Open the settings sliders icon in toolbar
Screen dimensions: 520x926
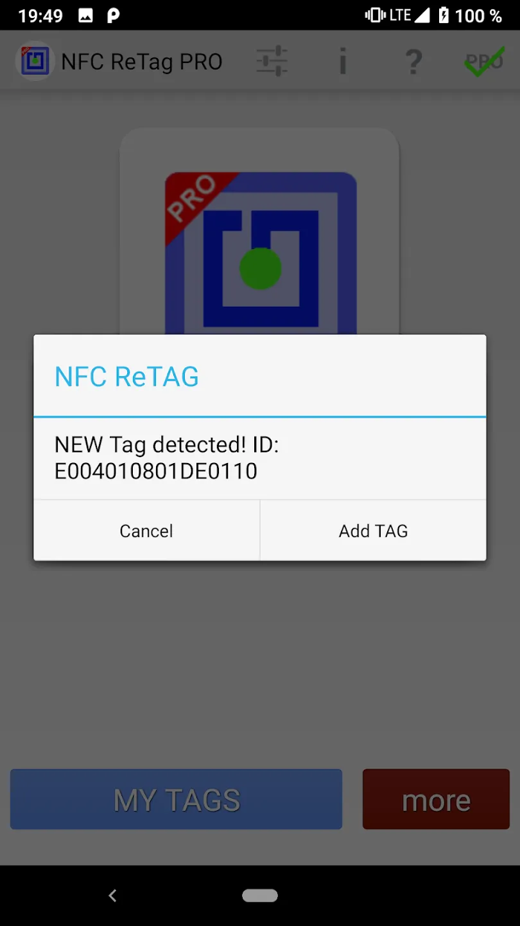click(272, 62)
